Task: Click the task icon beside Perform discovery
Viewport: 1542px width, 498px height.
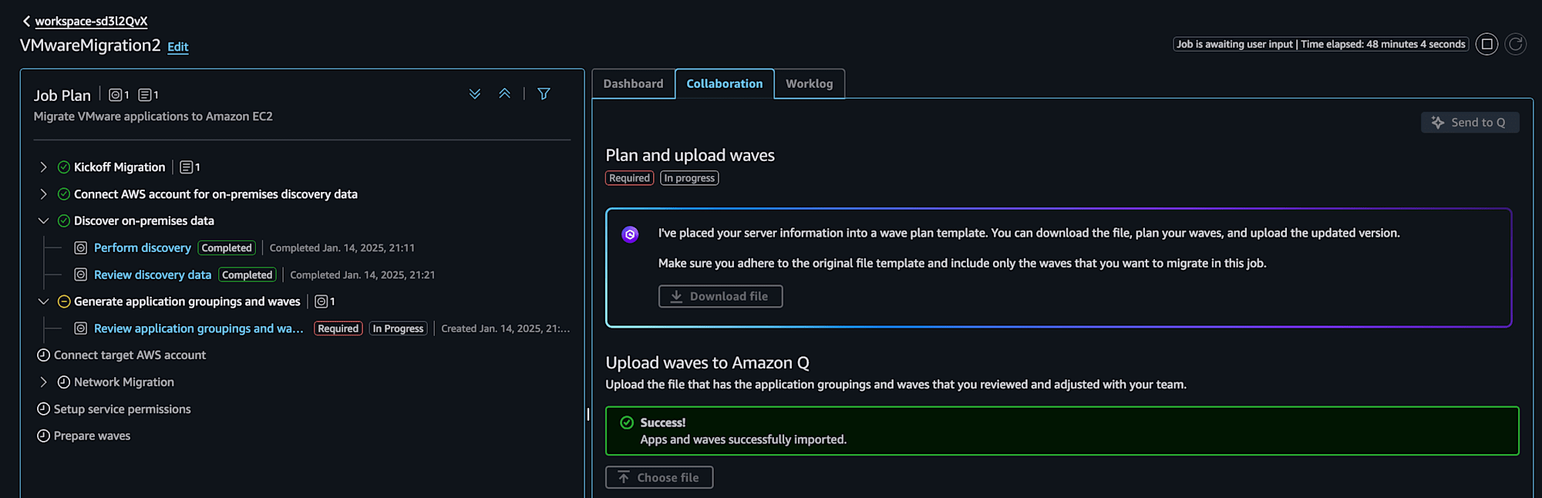Action: click(80, 248)
